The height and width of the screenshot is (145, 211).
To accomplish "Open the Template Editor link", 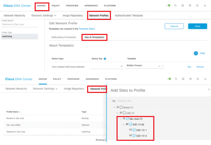I will [x=87, y=29].
